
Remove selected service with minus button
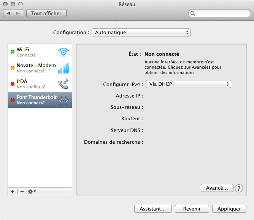(x=22, y=192)
